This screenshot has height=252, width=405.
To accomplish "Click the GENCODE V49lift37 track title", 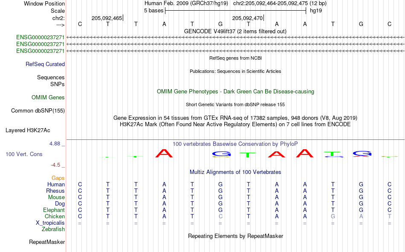I will coord(235,31).
